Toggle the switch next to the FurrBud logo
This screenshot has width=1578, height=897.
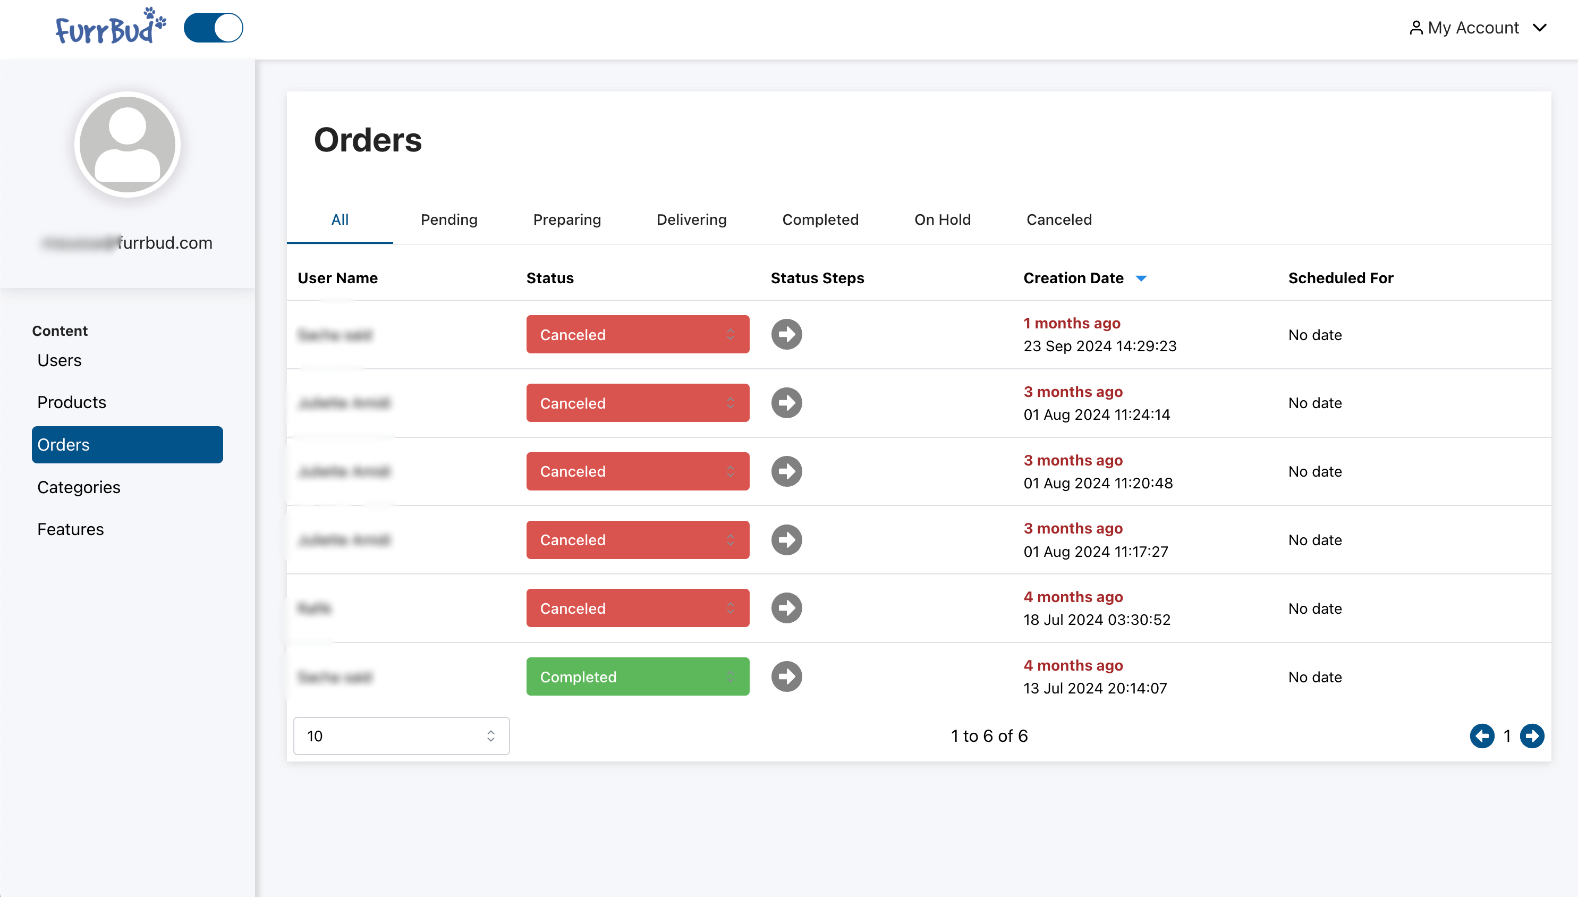point(213,28)
